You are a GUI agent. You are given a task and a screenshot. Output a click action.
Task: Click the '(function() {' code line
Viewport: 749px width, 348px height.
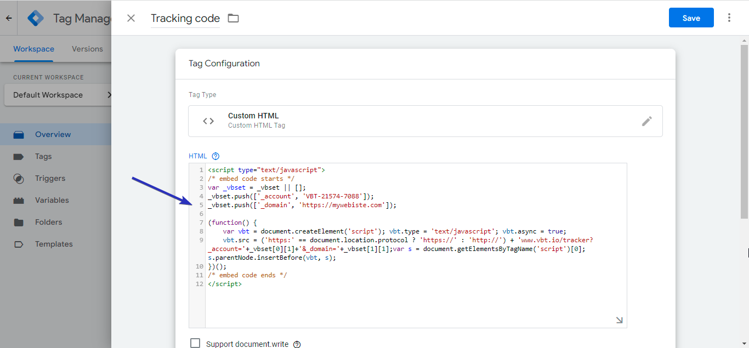232,223
